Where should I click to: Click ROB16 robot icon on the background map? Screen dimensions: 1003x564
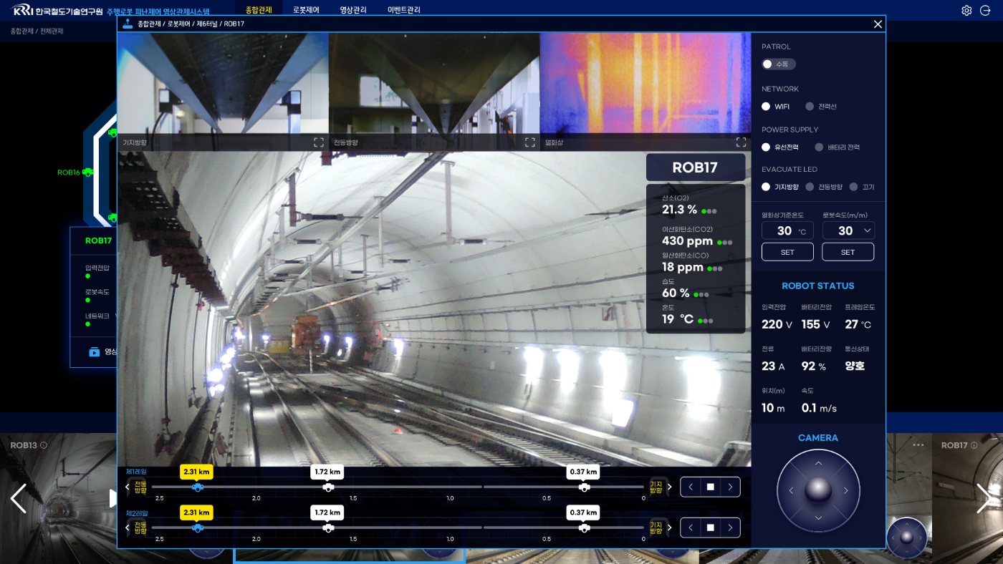click(87, 172)
